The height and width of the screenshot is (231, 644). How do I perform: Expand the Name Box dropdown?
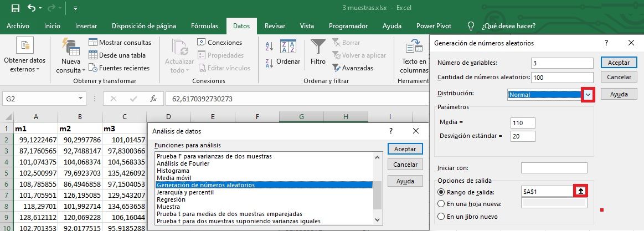tap(80, 99)
